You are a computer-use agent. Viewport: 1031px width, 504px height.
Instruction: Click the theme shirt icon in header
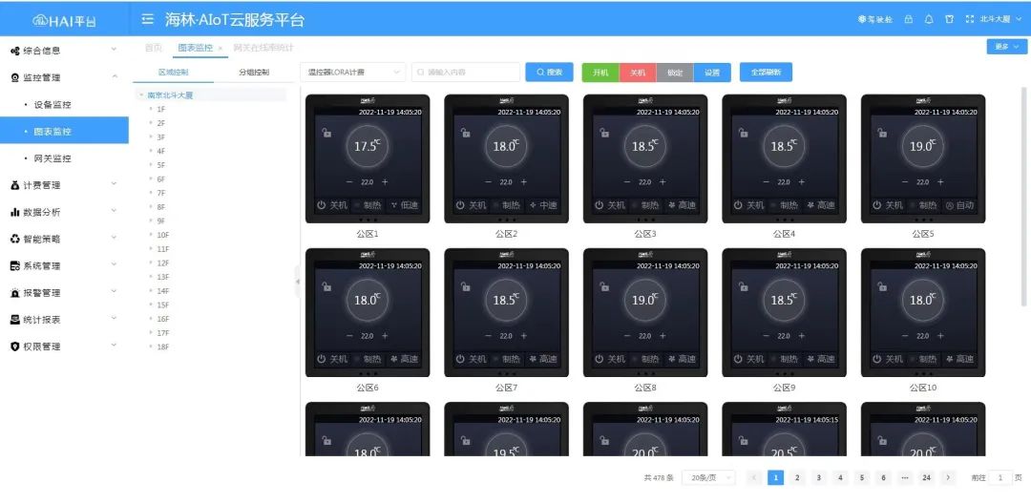pos(949,19)
